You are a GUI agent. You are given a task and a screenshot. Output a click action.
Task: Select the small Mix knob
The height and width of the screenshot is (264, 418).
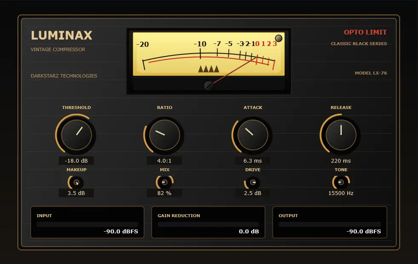pos(164,183)
